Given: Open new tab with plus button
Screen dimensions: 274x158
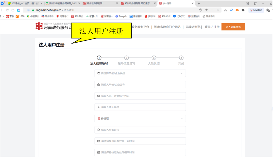Looking at the screenshot, I should pyautogui.click(x=199, y=4).
